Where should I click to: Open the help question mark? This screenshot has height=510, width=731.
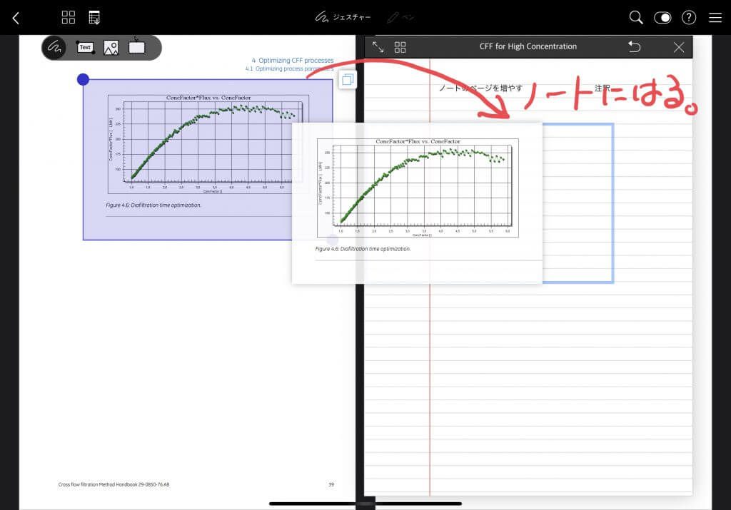[689, 18]
